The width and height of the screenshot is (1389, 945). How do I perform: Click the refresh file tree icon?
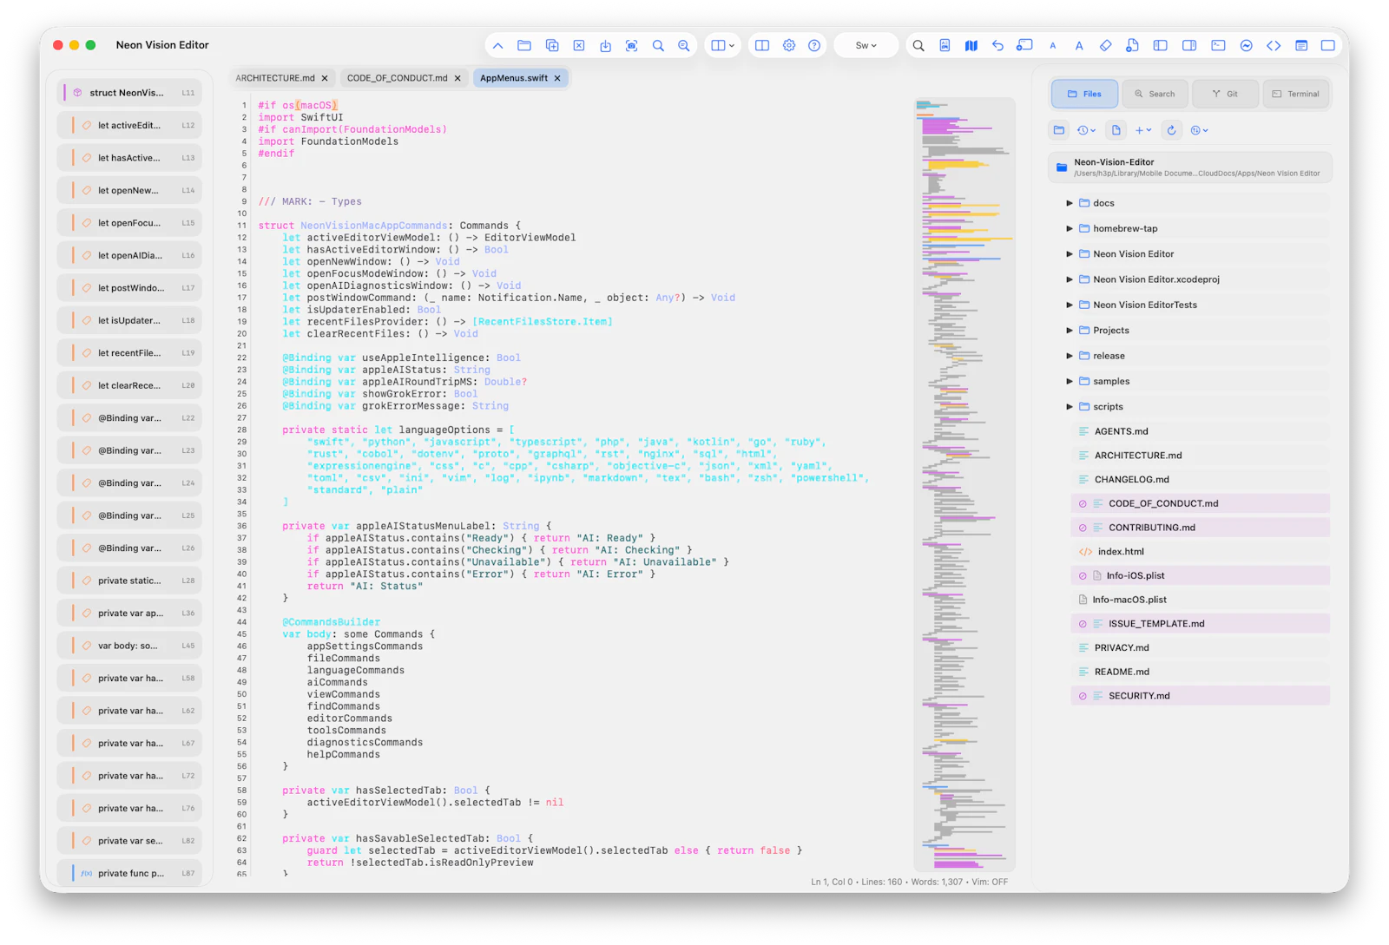pyautogui.click(x=1172, y=130)
